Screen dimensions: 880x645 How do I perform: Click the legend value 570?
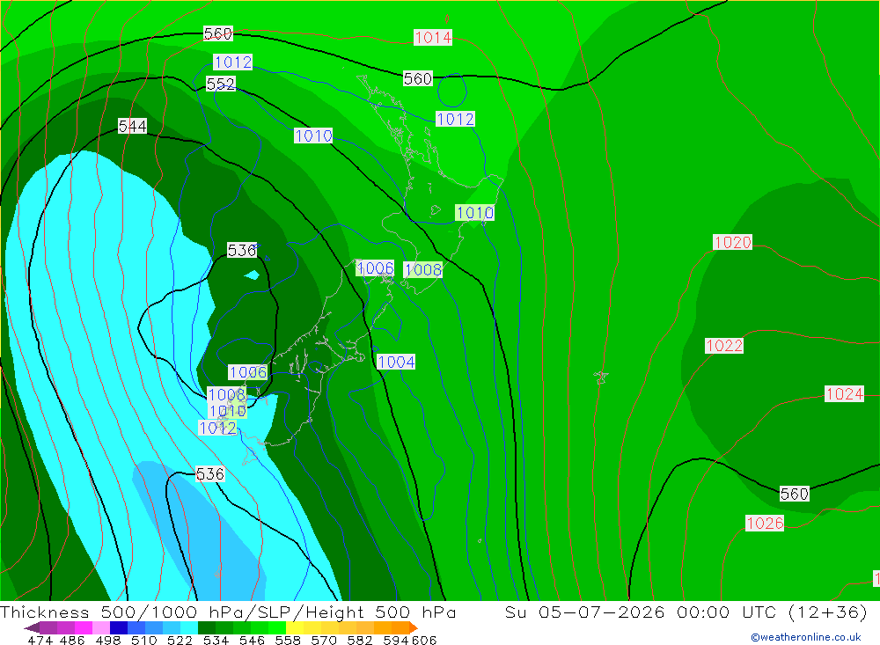click(323, 640)
